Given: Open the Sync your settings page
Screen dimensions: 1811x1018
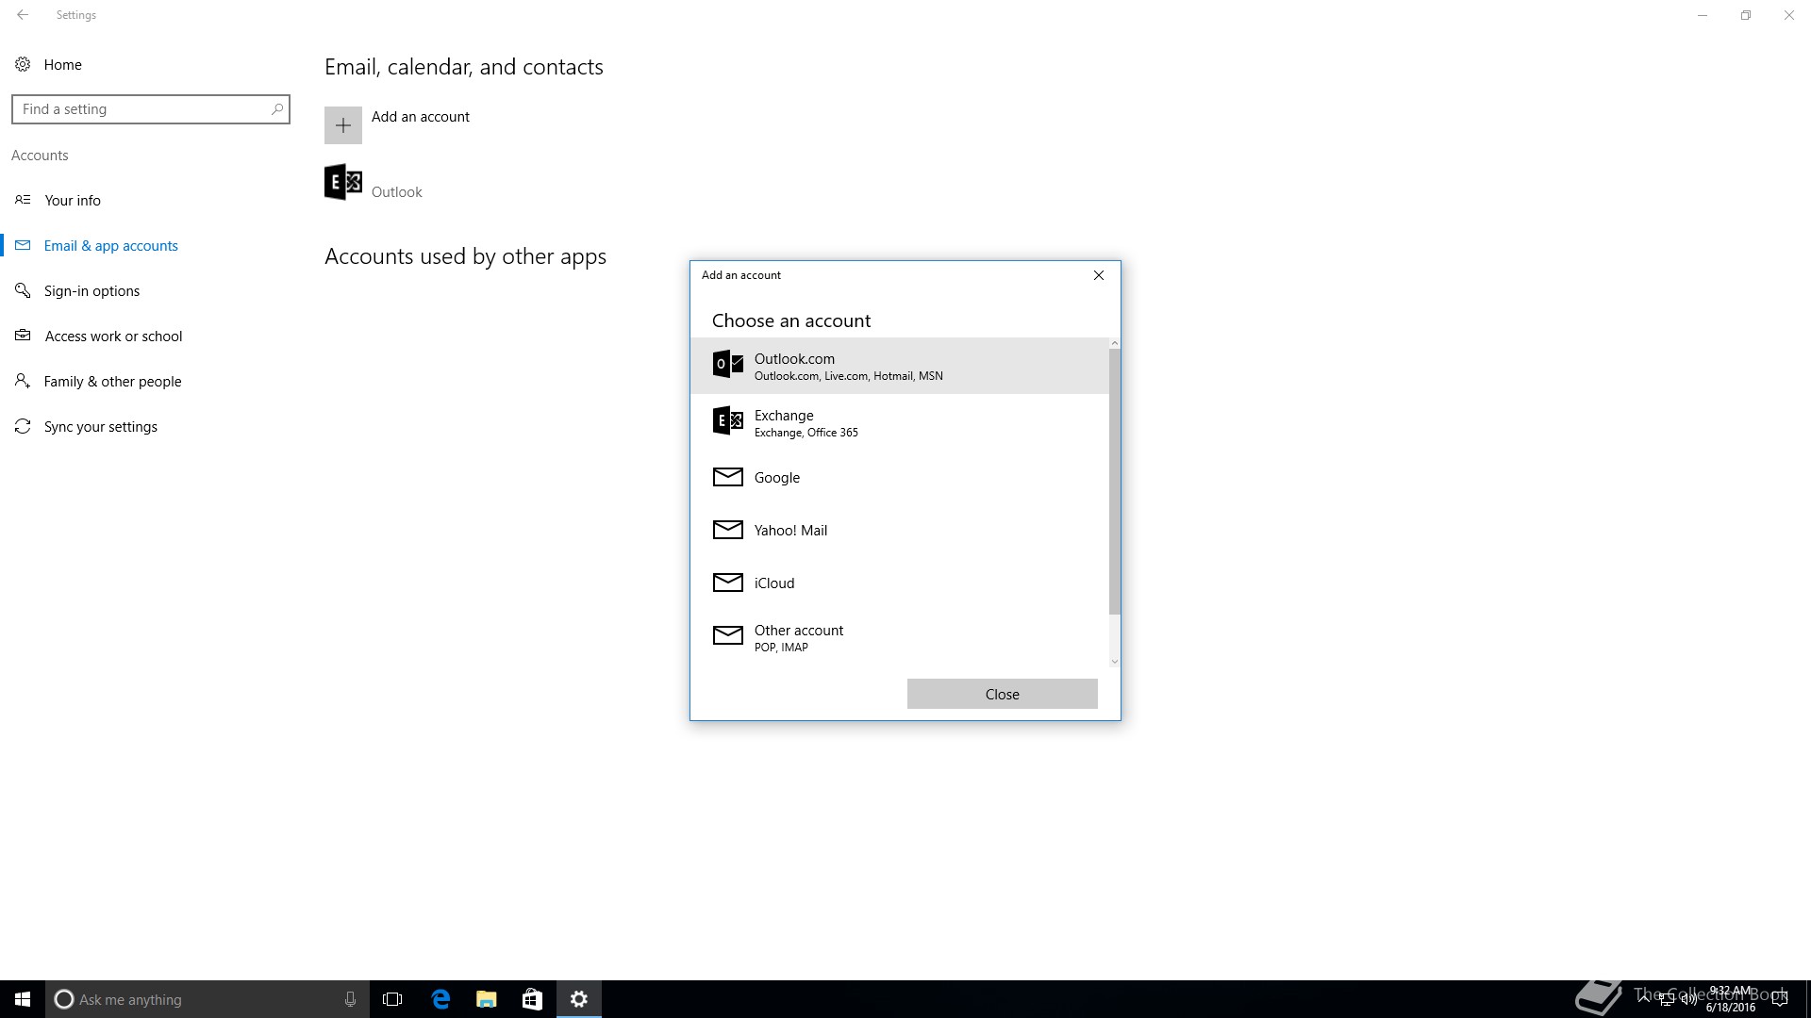Looking at the screenshot, I should click(x=100, y=427).
